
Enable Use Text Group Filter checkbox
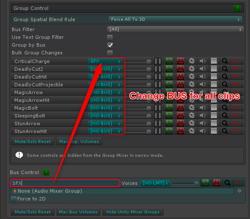(x=110, y=38)
